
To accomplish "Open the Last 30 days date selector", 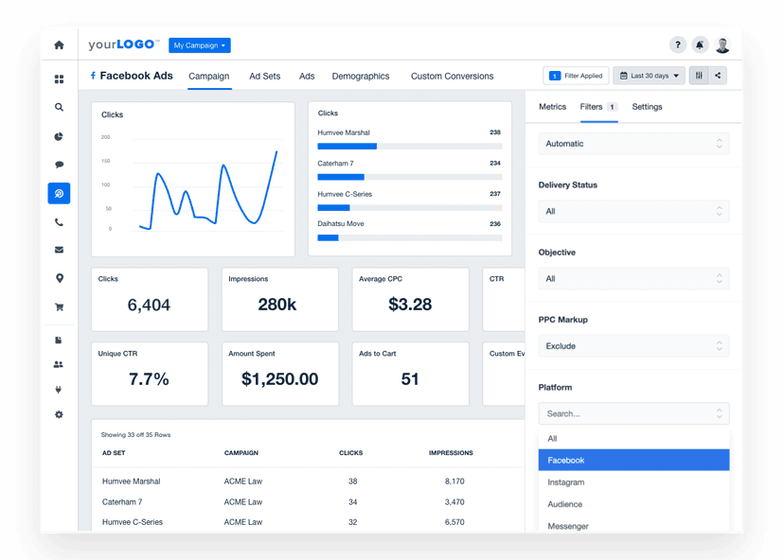I will tap(649, 75).
